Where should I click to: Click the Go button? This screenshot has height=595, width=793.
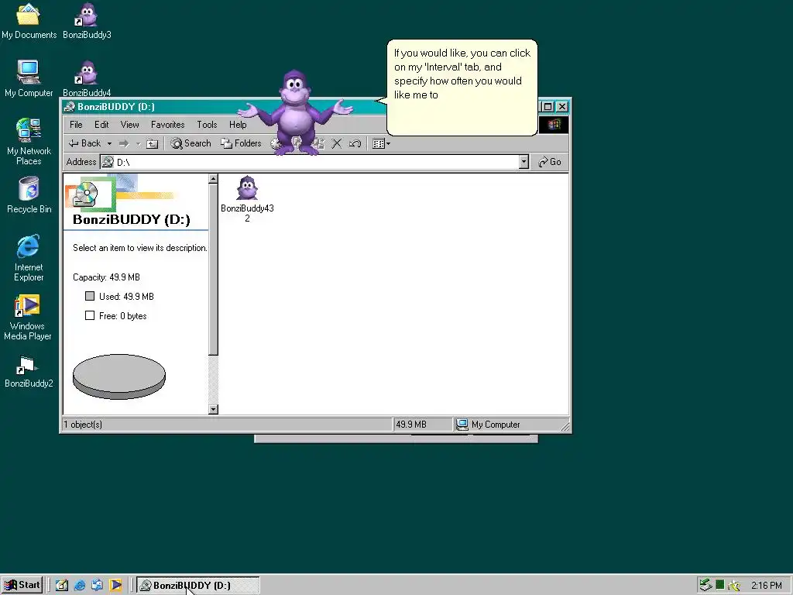pyautogui.click(x=550, y=162)
